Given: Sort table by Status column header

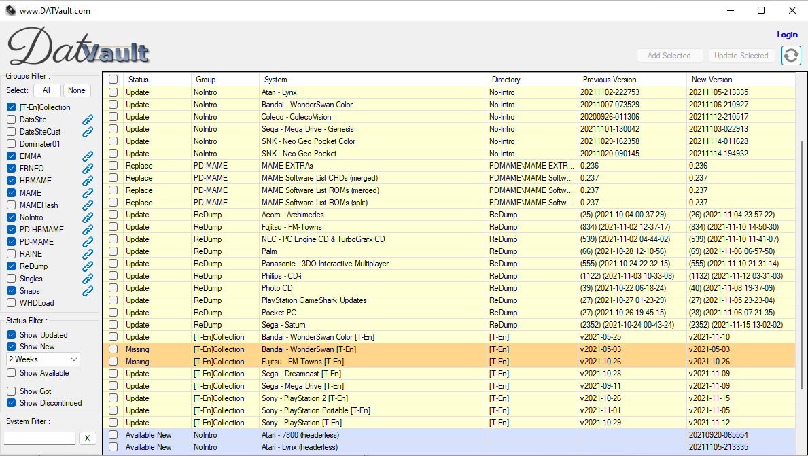Looking at the screenshot, I should point(157,80).
